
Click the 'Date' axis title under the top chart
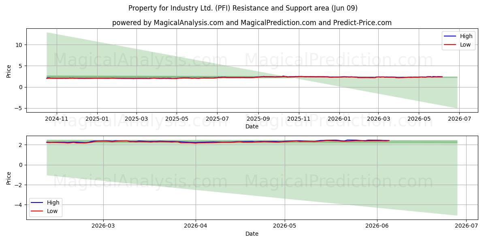(252, 126)
